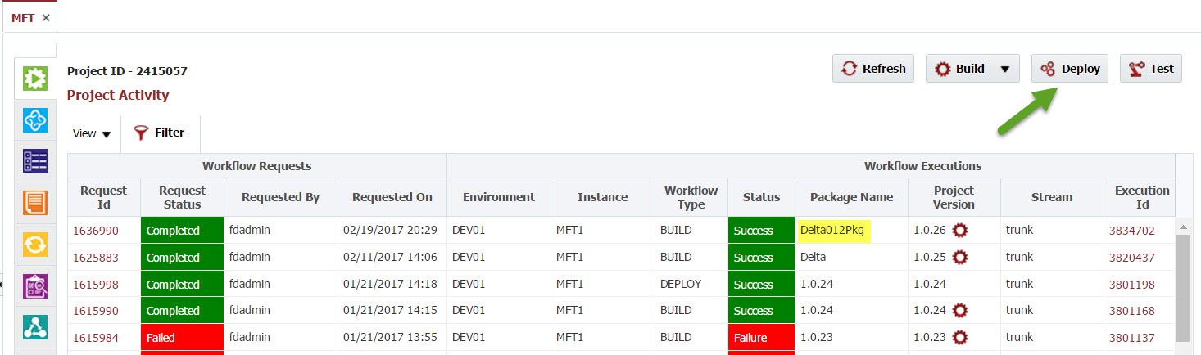Click Completed status in row 1636990
The height and width of the screenshot is (355, 1201).
point(182,231)
